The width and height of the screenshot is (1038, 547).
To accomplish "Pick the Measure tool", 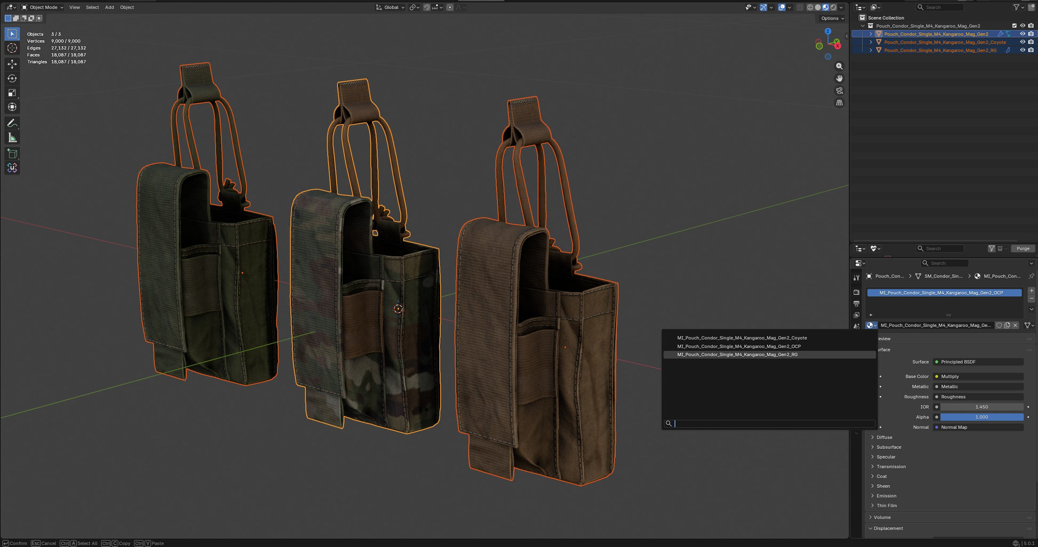I will coord(12,138).
